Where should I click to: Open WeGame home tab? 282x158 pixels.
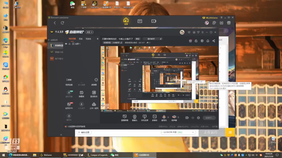click(126, 21)
